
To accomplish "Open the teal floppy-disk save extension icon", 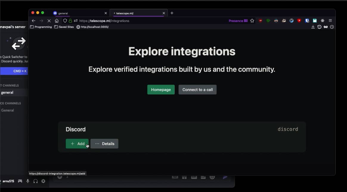I will 315,21.
